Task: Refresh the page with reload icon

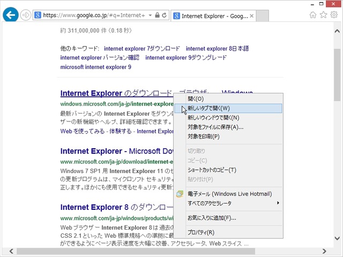Action: pos(164,15)
